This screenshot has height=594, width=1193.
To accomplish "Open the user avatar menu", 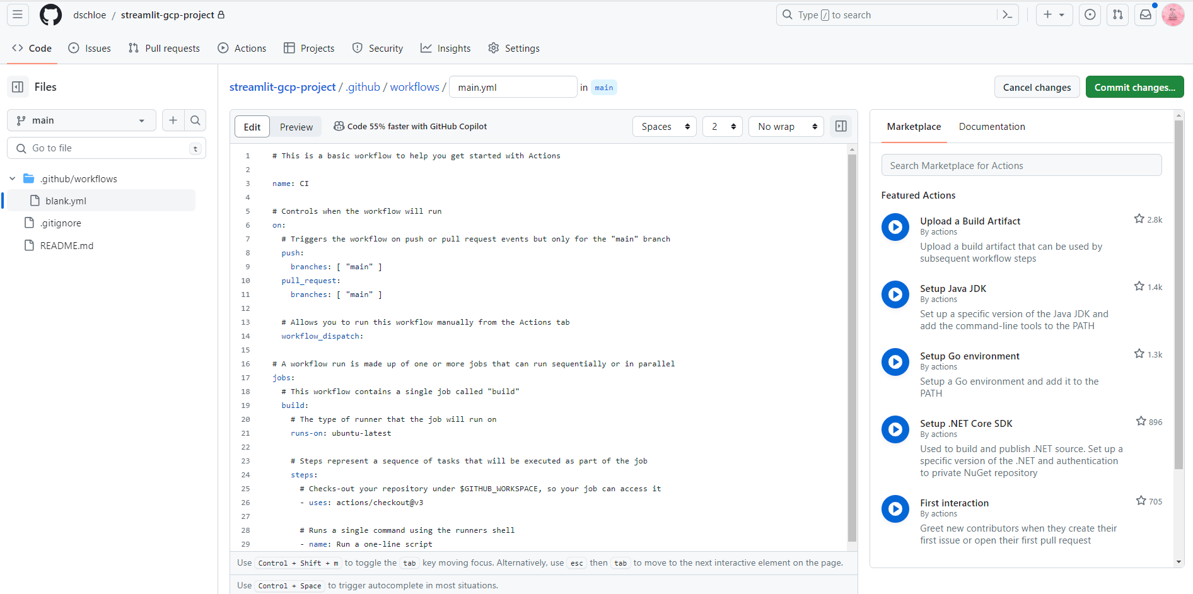I will click(1173, 15).
